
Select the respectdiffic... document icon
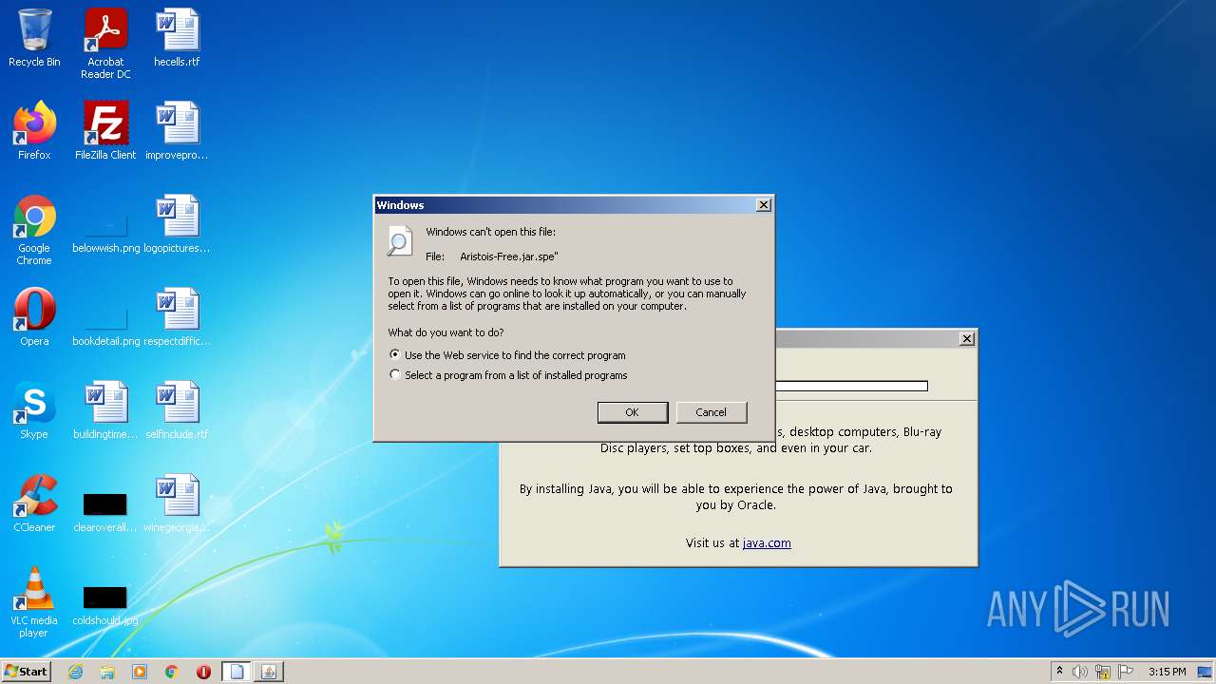177,317
